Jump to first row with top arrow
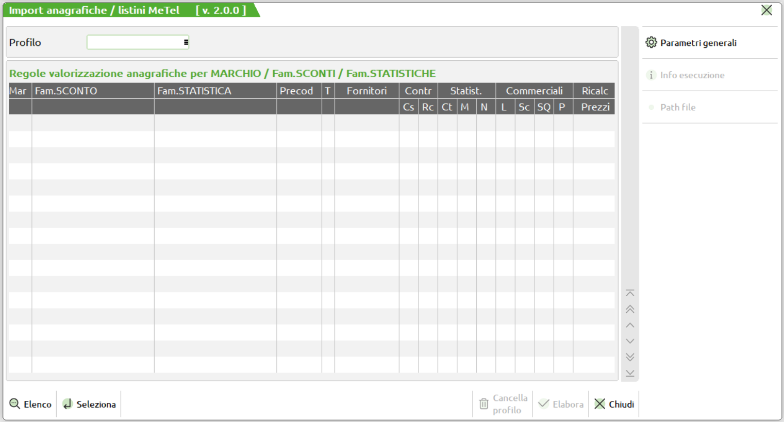Viewport: 784px width, 422px height. [x=630, y=293]
